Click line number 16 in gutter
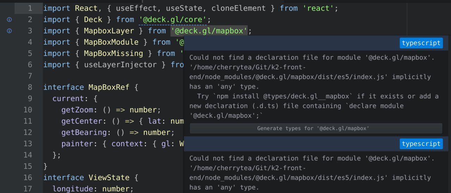This screenshot has width=451, height=193. click(27, 177)
